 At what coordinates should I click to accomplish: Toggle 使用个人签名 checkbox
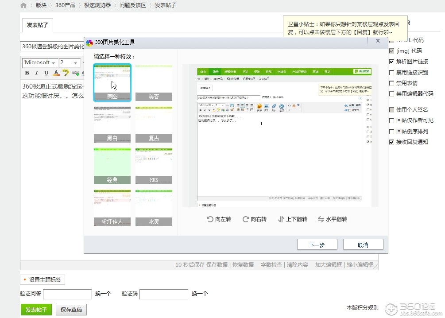[x=391, y=109]
